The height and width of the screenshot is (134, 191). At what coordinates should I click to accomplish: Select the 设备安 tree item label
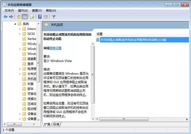[32, 114]
